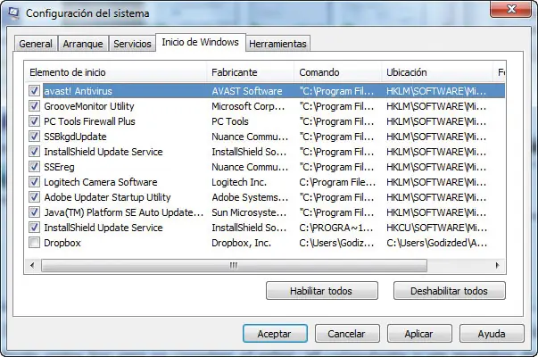The width and height of the screenshot is (538, 357).
Task: Click the horizontal scrollbar right arrow
Action: tap(498, 265)
